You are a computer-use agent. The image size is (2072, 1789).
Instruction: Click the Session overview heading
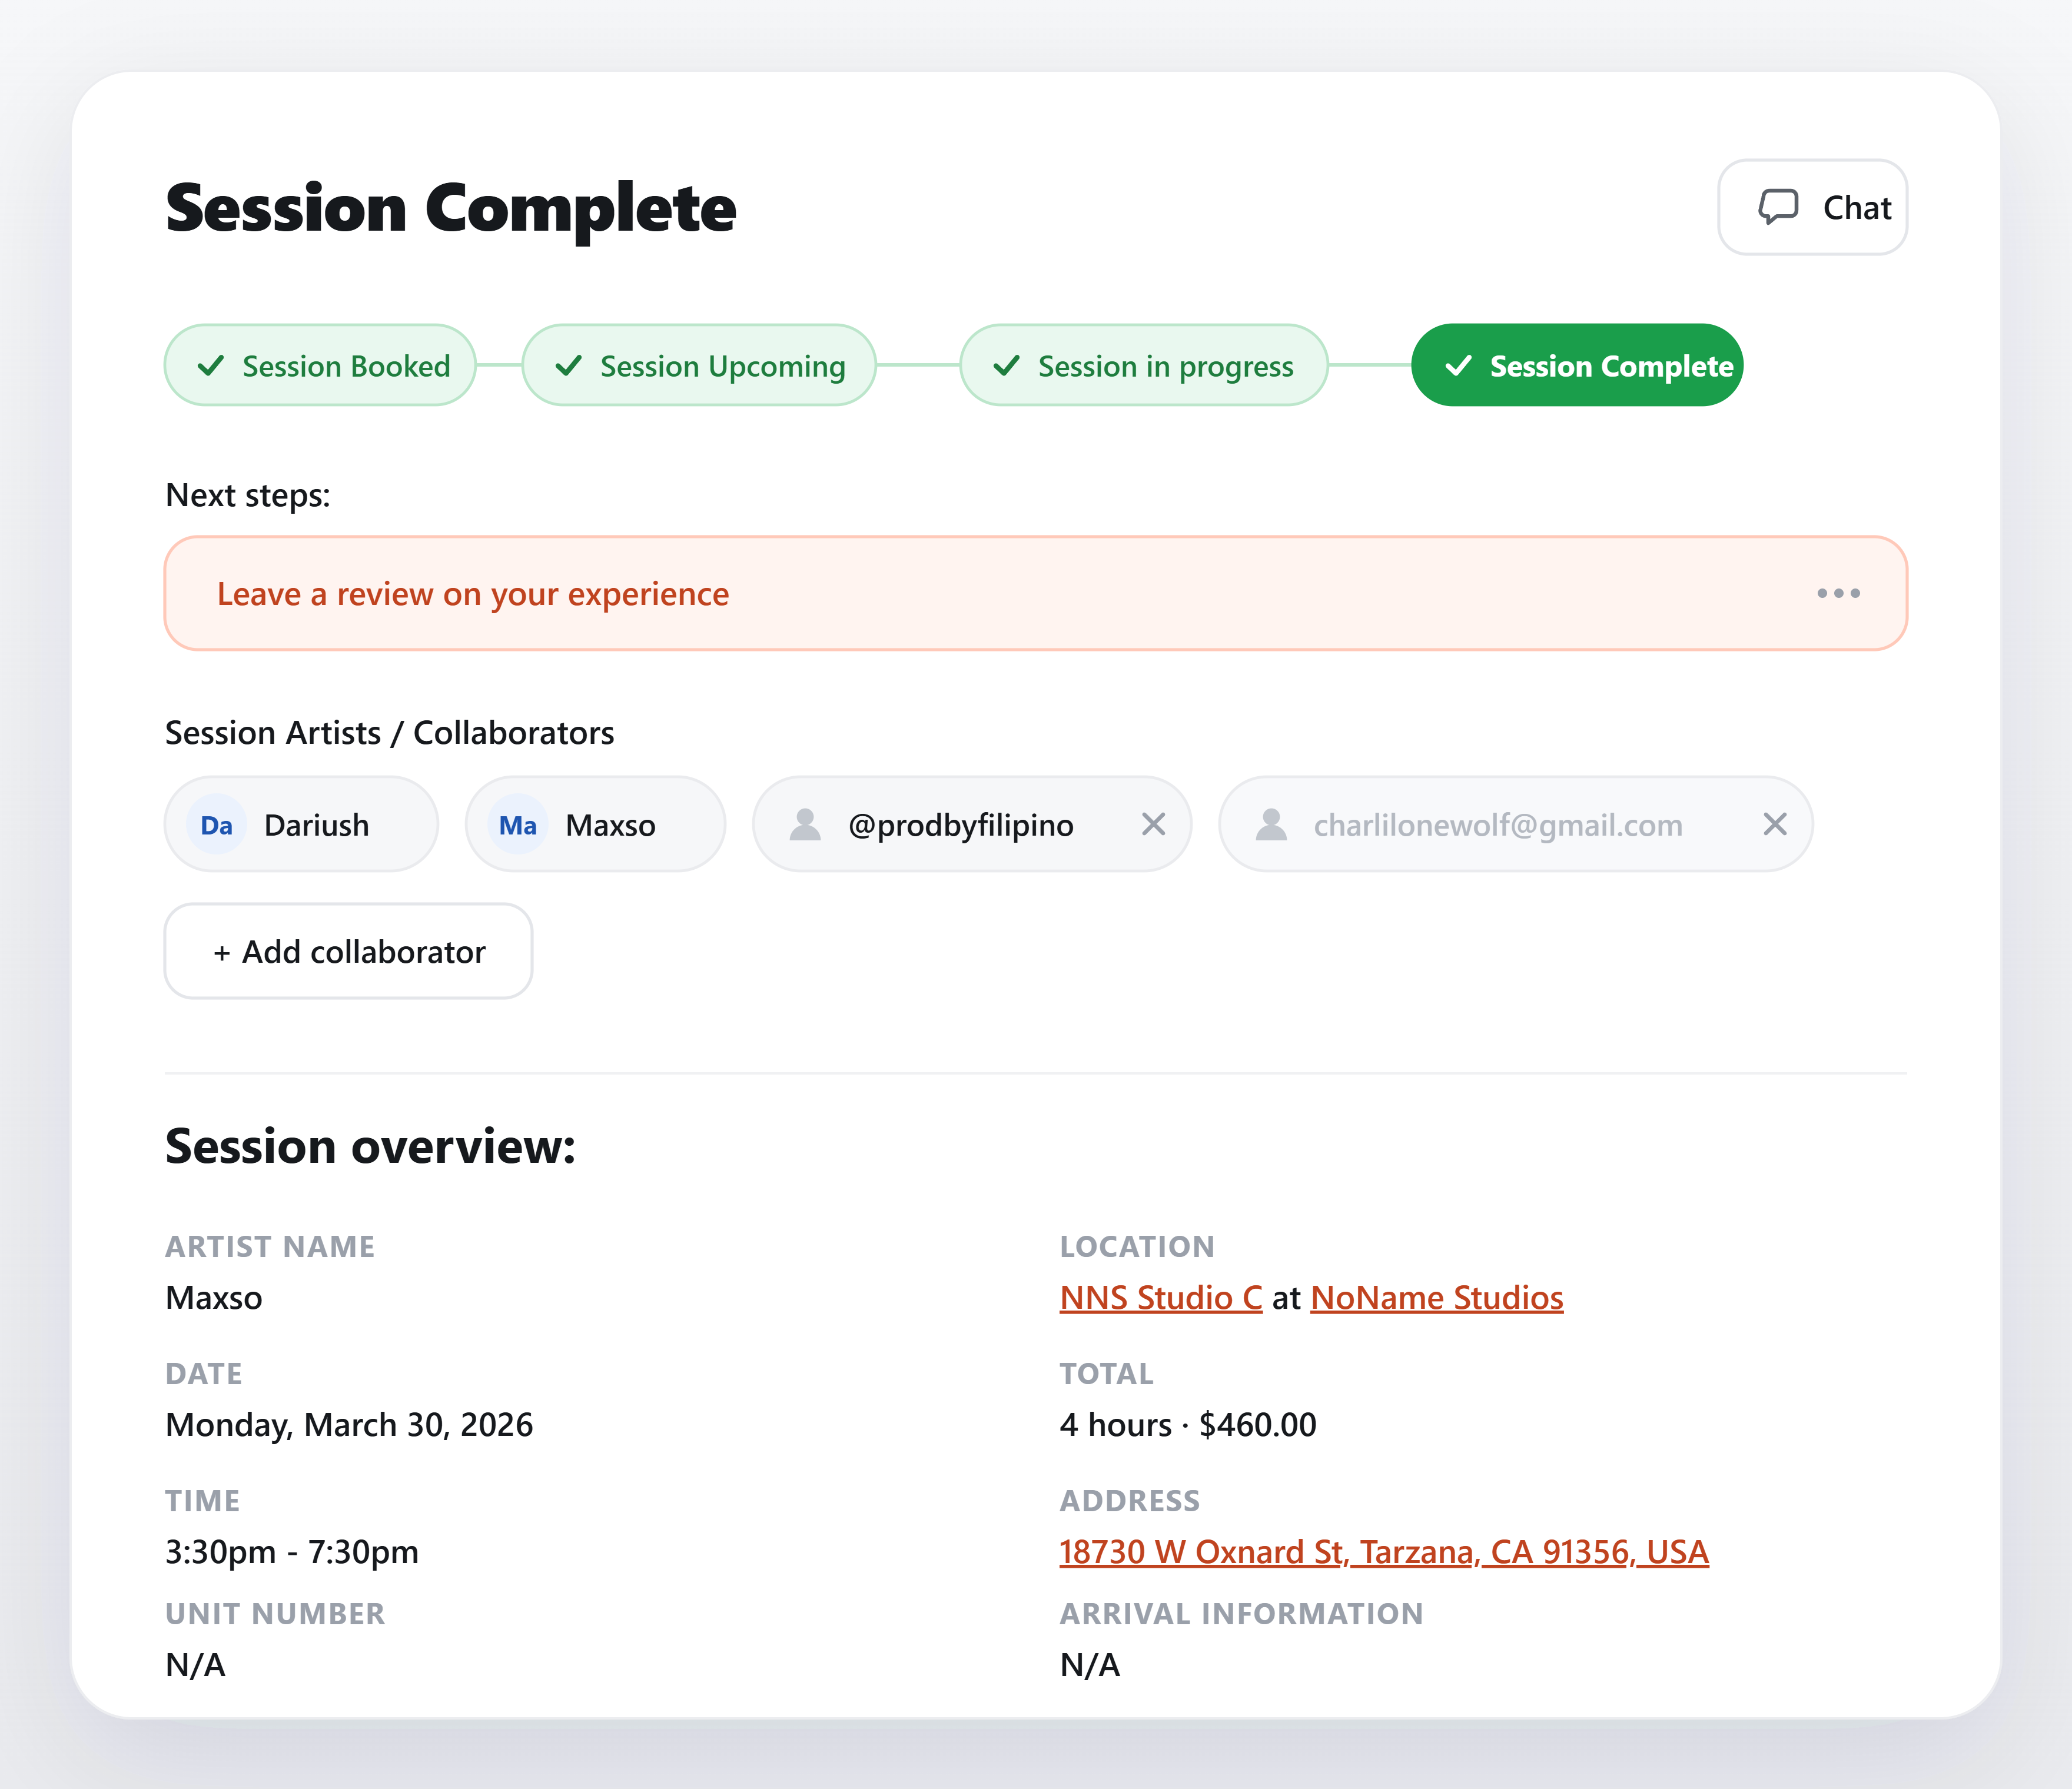[371, 1146]
